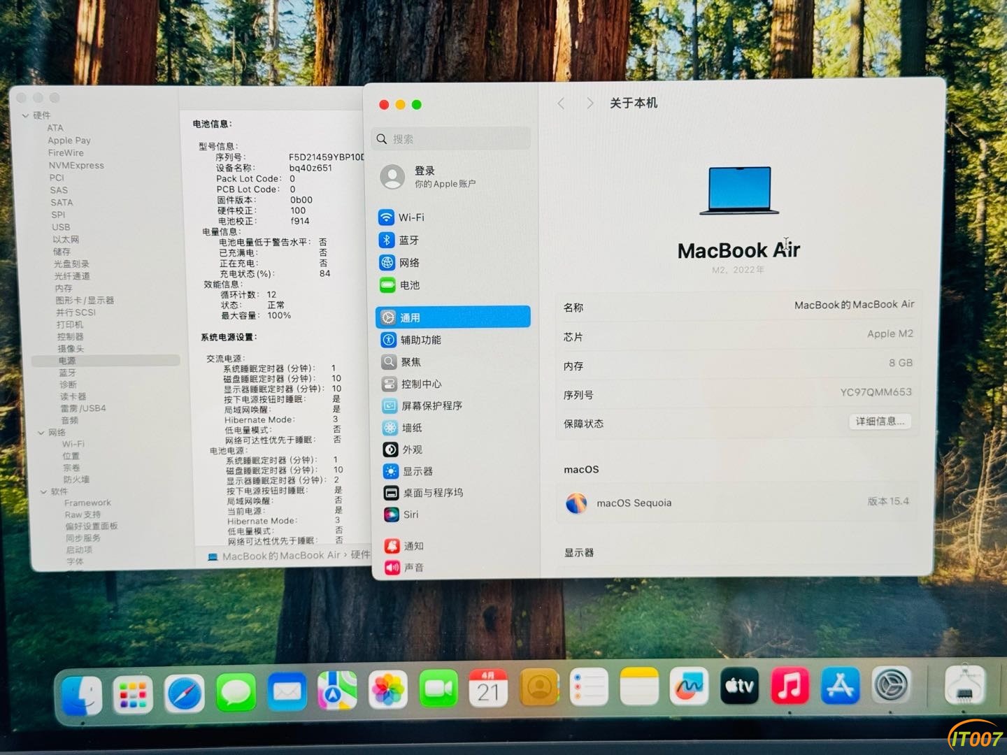
Task: Click the 详细信息 warranty details button
Action: point(880,422)
